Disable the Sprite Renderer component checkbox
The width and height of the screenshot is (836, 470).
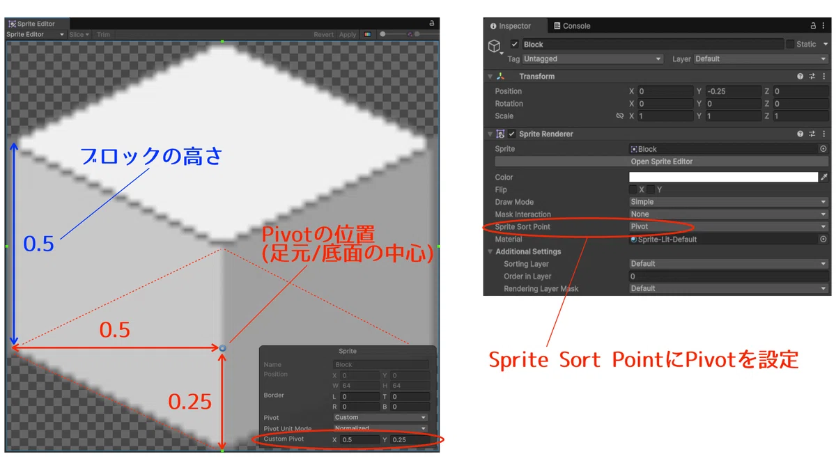tap(512, 134)
